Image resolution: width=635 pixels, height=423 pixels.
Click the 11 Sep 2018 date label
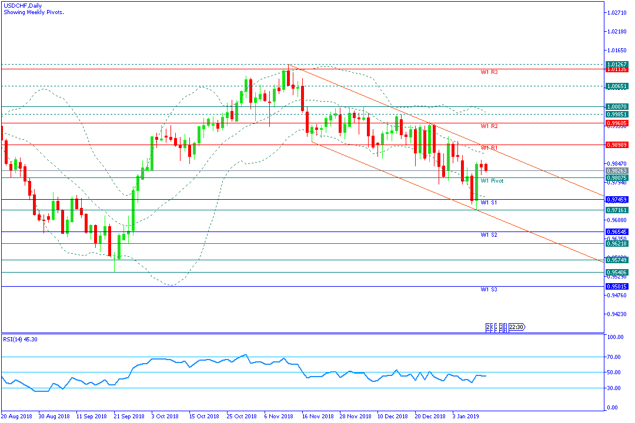tap(92, 416)
